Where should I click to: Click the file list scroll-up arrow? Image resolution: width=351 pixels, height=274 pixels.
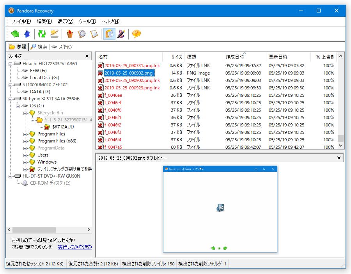click(340, 56)
